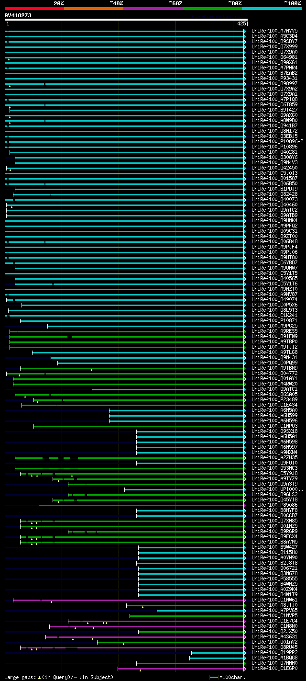Click the UniRef100_Q40565 label
This screenshot has width=306, height=681.
(274, 278)
